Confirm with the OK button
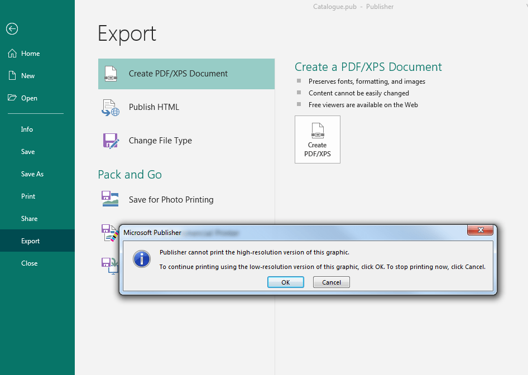Viewport: 528px width, 375px height. 285,282
